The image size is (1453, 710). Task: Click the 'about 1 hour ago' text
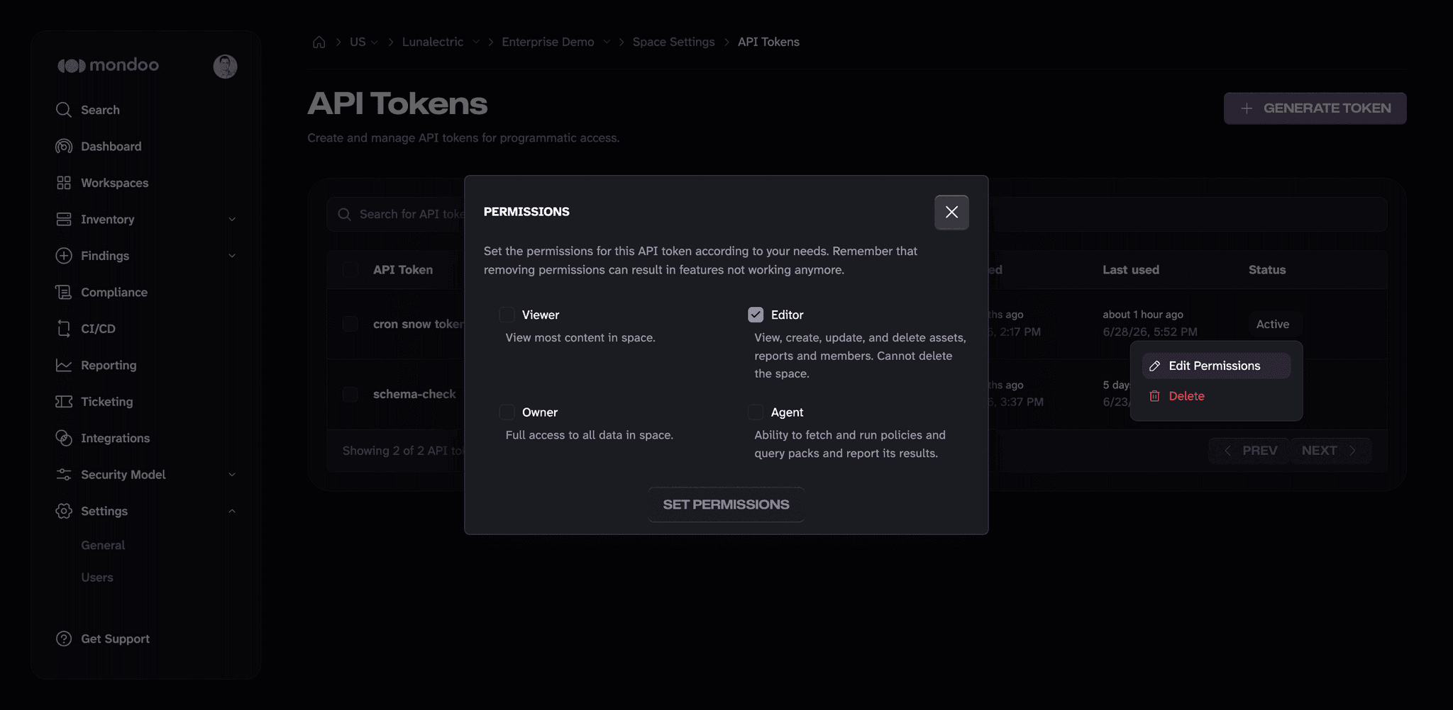1143,315
